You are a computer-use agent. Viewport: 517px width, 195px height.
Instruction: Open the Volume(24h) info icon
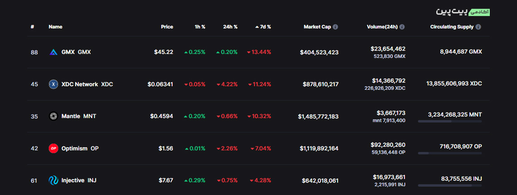tap(402, 27)
